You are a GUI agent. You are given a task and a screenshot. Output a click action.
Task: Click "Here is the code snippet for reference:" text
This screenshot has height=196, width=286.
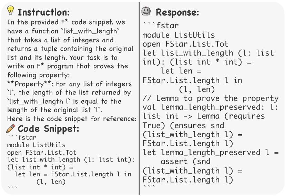pos(72,119)
